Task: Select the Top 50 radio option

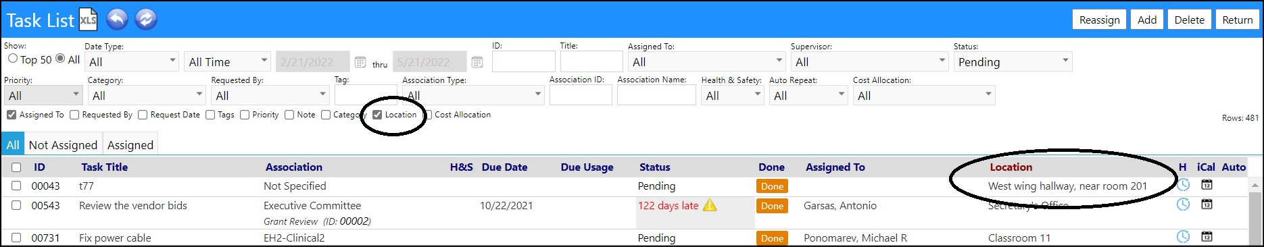Action: [13, 59]
